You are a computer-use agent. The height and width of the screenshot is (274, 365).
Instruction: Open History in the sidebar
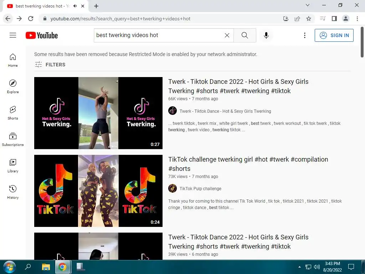(13, 192)
